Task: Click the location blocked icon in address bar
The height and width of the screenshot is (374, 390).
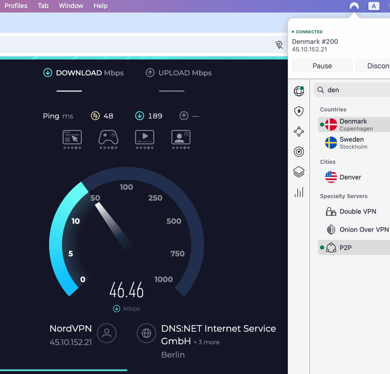Action: 279,45
